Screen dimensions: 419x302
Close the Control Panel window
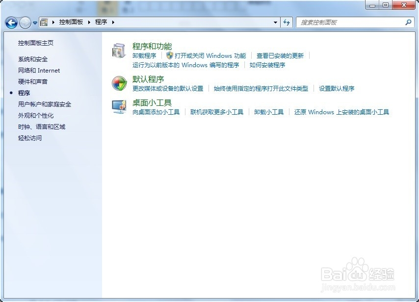pos(404,5)
